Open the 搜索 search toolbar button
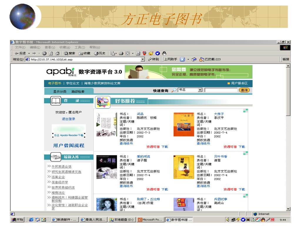 [x=69, y=54]
